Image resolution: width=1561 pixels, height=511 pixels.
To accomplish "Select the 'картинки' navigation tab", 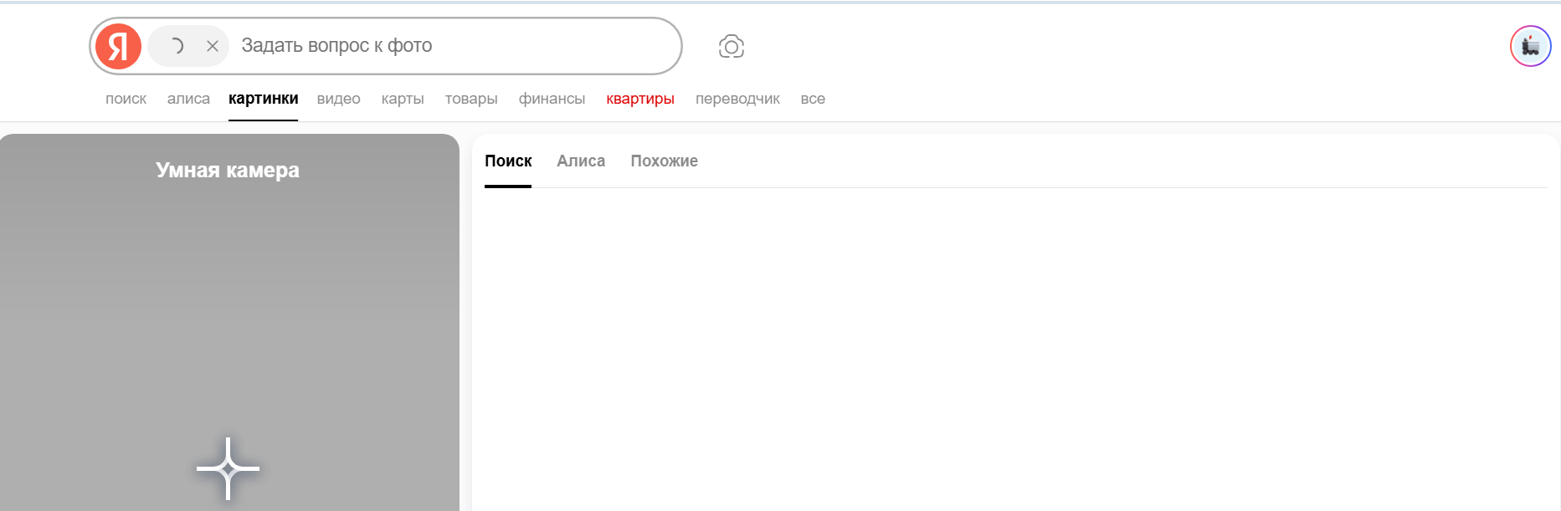I will 263,99.
